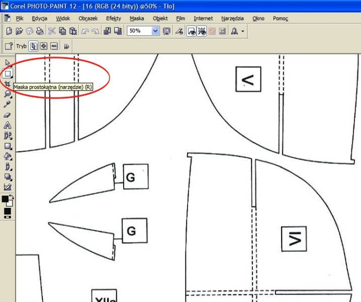This screenshot has height=302, width=361.
Task: Click the Cut scissors icon
Action: pos(51,31)
